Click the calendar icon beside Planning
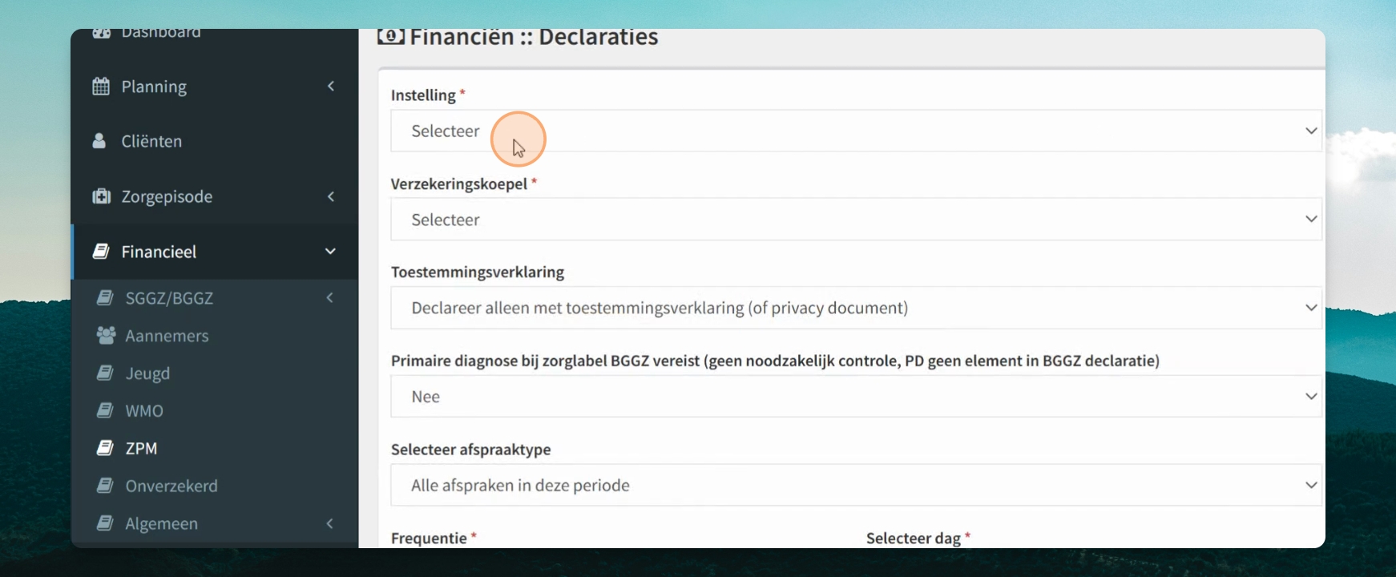 click(101, 87)
